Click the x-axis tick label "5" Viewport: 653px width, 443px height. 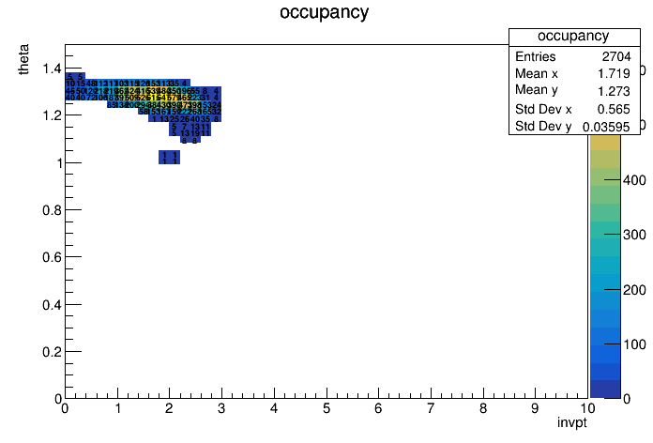(x=326, y=408)
